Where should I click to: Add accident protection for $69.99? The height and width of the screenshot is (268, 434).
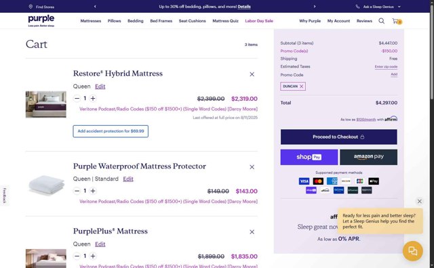pos(111,131)
